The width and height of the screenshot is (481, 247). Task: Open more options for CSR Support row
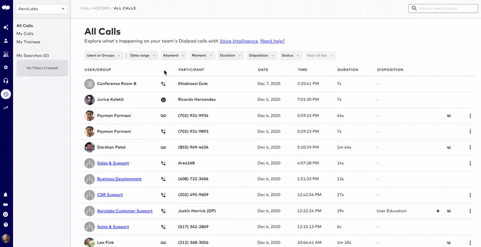pos(470,195)
